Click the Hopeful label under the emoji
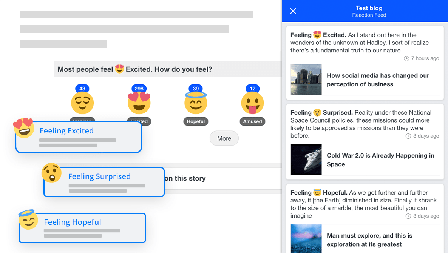 click(196, 121)
